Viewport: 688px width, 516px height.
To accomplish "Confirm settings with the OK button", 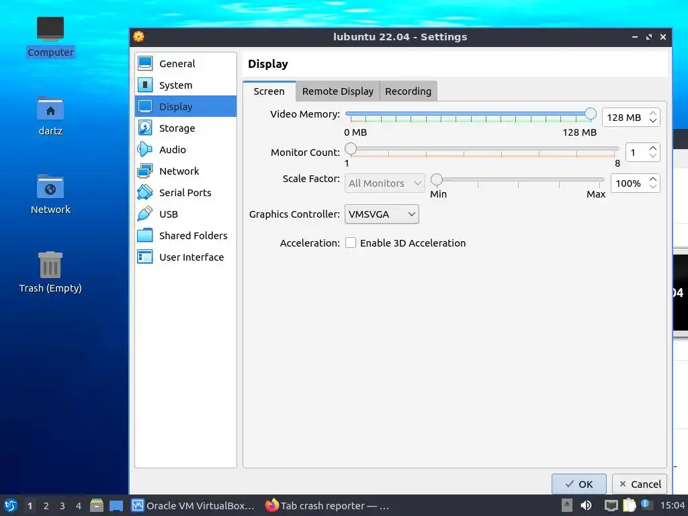I will pos(578,484).
